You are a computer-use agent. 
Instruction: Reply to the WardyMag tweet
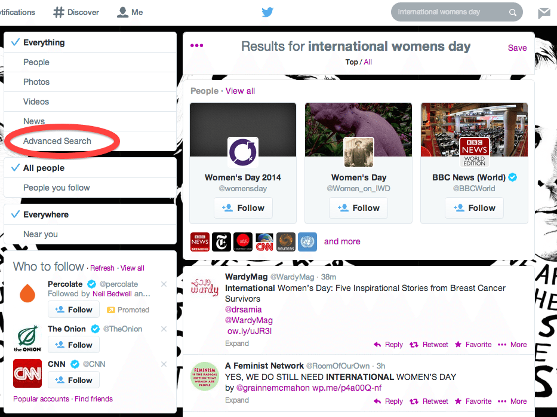coord(388,345)
